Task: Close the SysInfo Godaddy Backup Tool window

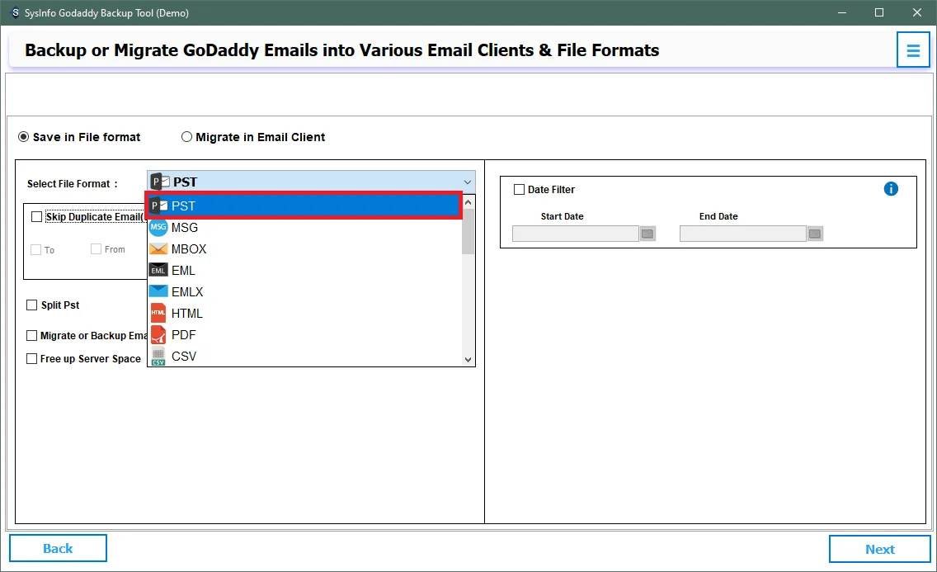Action: point(916,12)
